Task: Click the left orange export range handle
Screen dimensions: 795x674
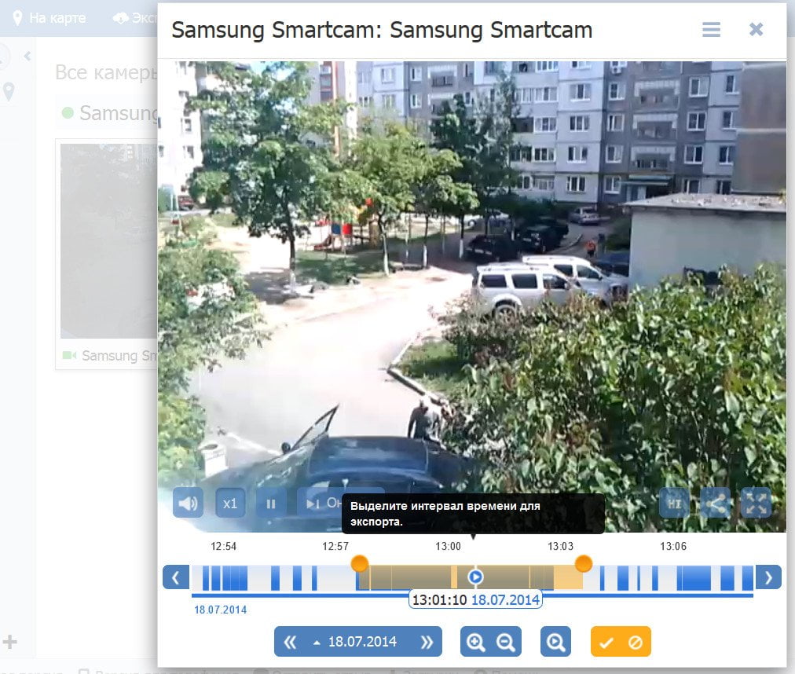Action: pos(360,563)
